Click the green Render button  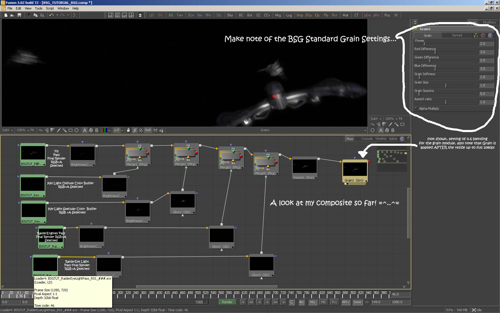227,302
